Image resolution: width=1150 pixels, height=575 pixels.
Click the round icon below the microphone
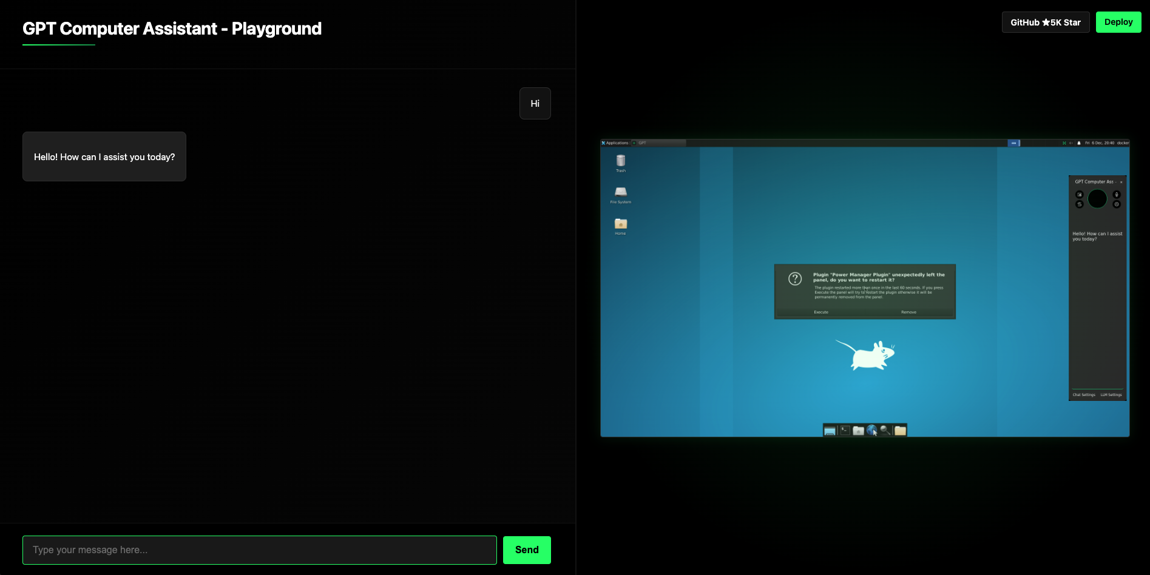(1117, 204)
